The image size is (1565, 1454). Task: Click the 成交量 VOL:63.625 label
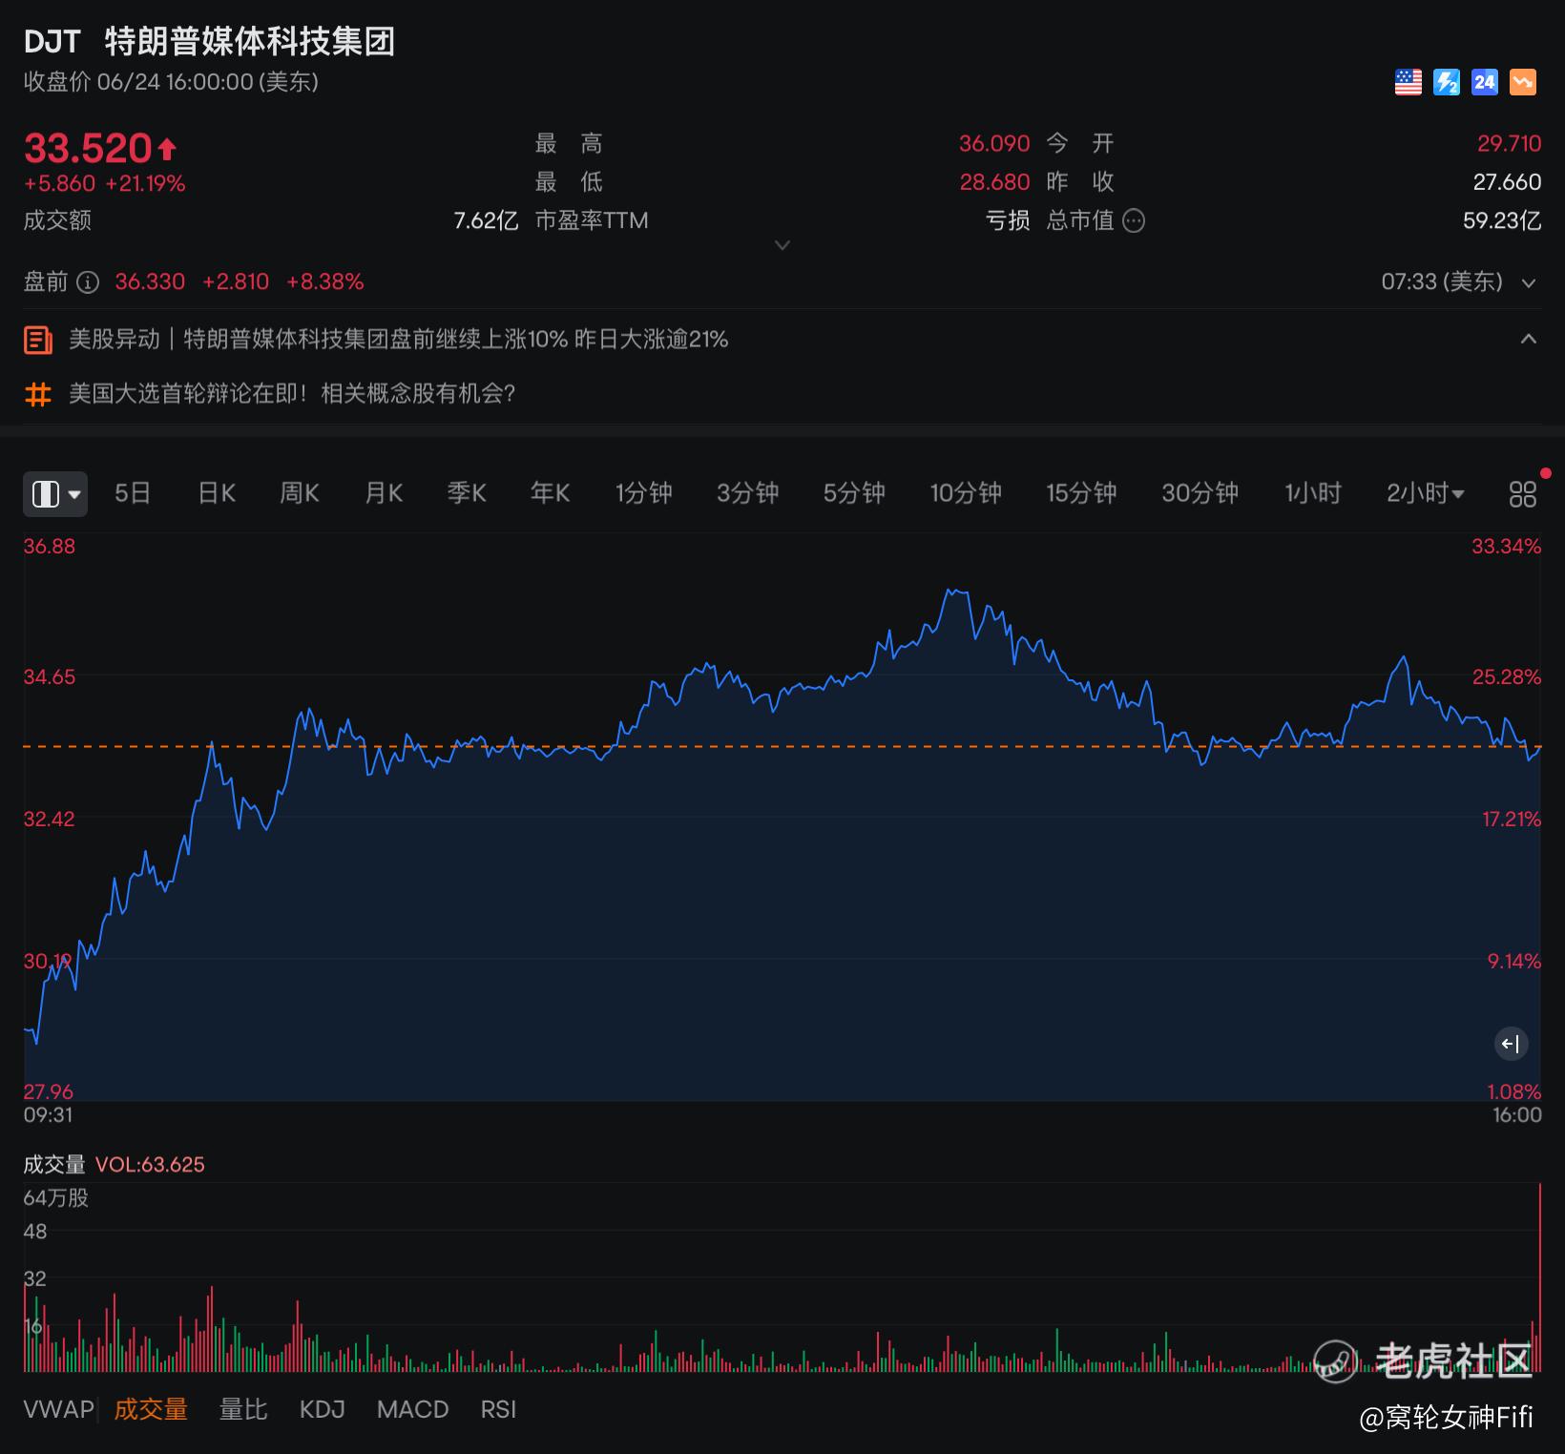[x=114, y=1164]
